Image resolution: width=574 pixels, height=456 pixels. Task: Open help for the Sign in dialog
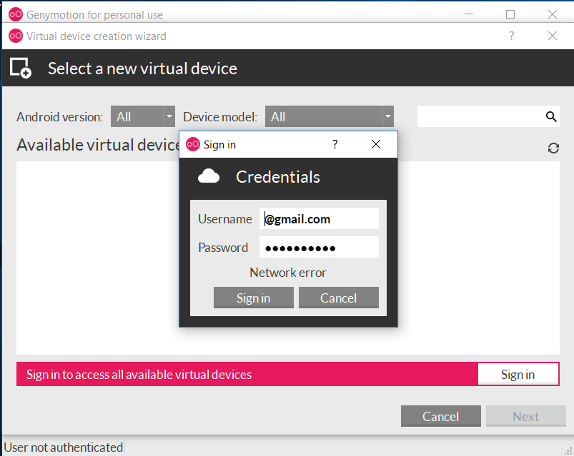335,144
